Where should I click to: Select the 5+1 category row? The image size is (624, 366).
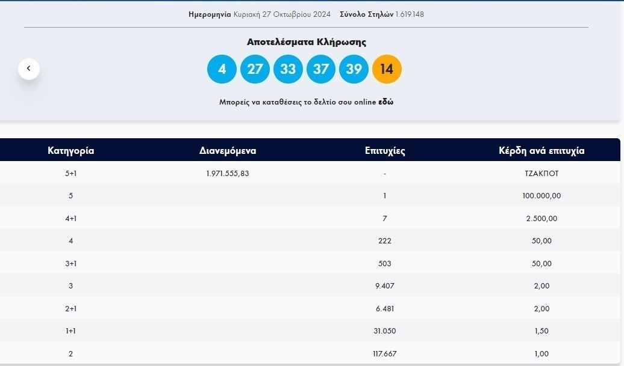tap(70, 173)
